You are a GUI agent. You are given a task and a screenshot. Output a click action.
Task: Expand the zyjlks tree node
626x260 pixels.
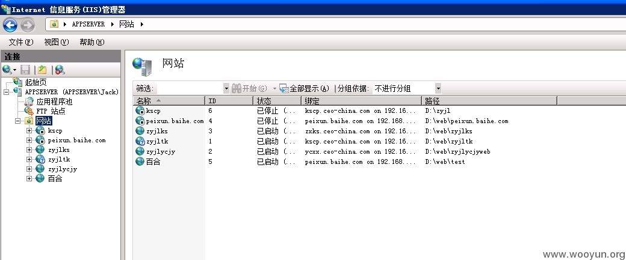click(x=29, y=150)
